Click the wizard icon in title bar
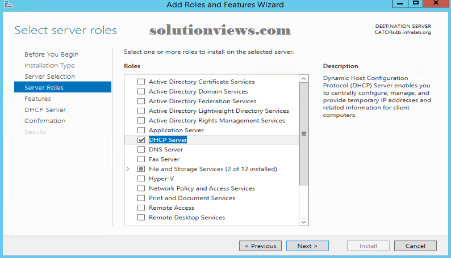The image size is (451, 258). coord(9,5)
